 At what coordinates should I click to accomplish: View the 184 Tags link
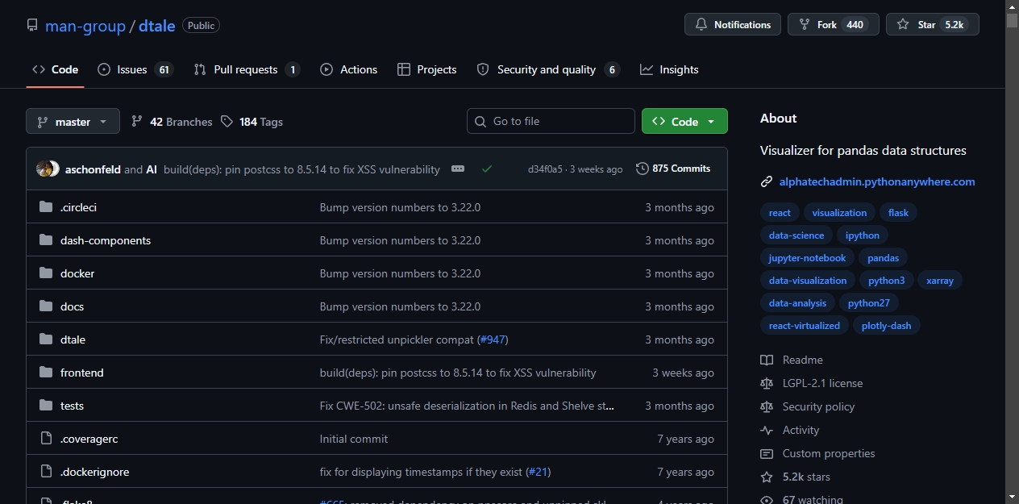(252, 122)
